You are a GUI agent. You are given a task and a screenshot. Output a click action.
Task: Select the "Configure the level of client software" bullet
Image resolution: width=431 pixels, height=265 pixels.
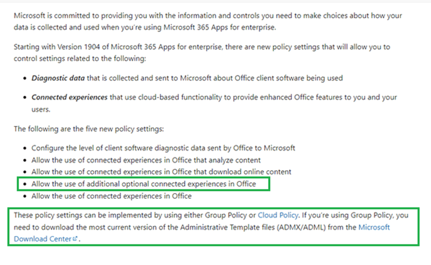click(x=163, y=148)
